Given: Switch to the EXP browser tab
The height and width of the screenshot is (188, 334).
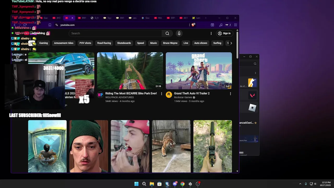Looking at the screenshot, I should (171, 18).
